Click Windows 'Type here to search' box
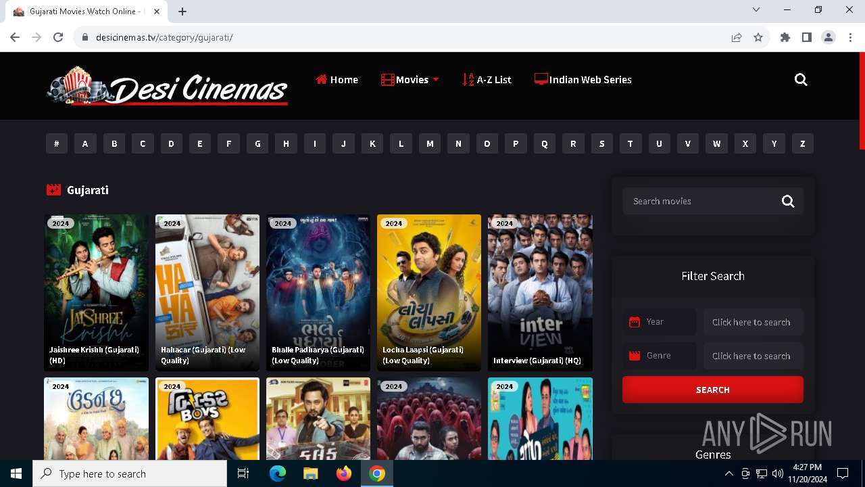 [130, 473]
